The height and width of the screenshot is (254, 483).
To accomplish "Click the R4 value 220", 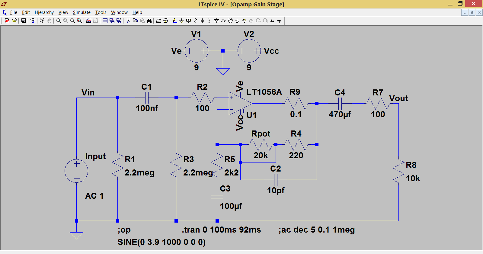I will coord(296,156).
